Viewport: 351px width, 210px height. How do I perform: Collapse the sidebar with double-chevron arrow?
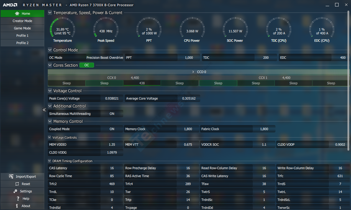44,110
